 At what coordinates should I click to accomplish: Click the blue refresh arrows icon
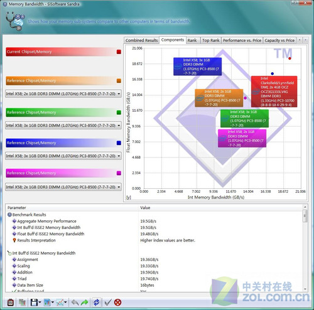pos(97,302)
